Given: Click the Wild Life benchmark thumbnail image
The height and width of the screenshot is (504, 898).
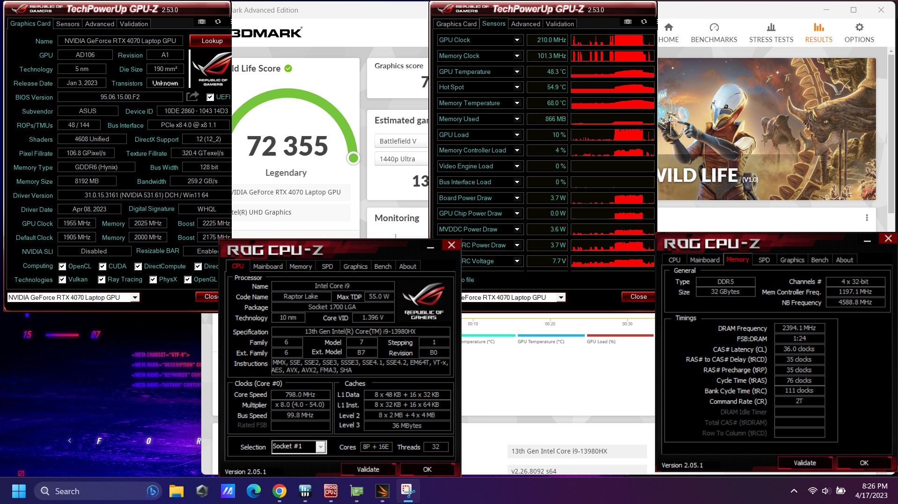Looking at the screenshot, I should pyautogui.click(x=767, y=129).
